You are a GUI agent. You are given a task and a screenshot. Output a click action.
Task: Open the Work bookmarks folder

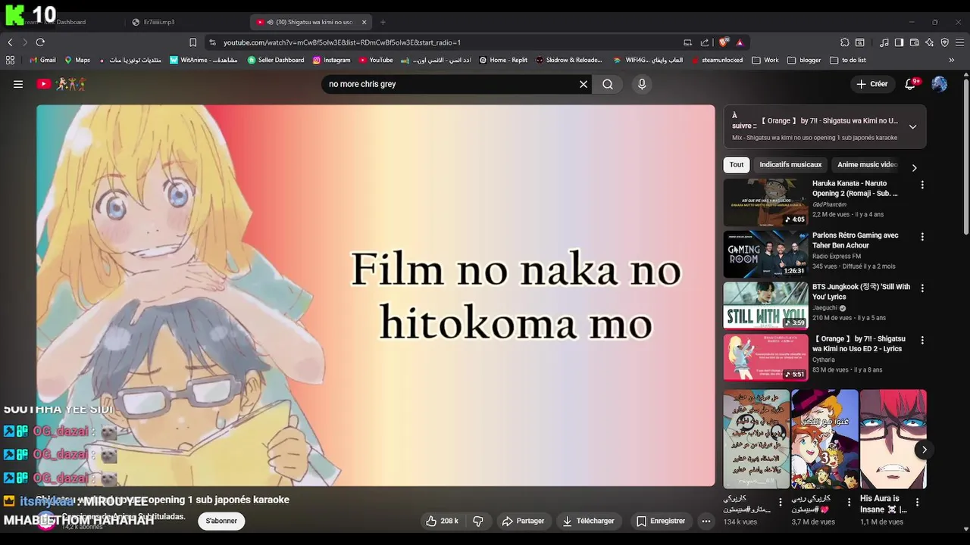pos(765,60)
